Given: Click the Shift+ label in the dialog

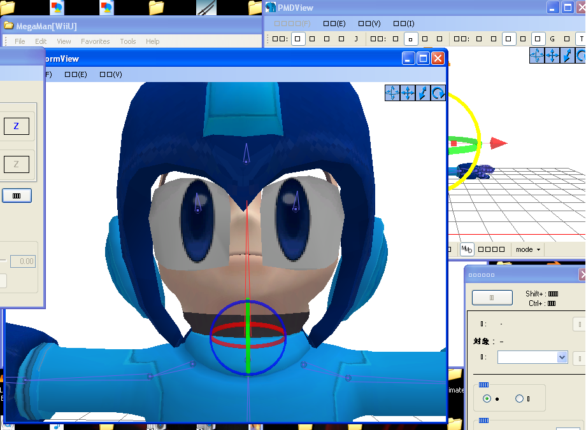Looking at the screenshot, I should [x=542, y=294].
